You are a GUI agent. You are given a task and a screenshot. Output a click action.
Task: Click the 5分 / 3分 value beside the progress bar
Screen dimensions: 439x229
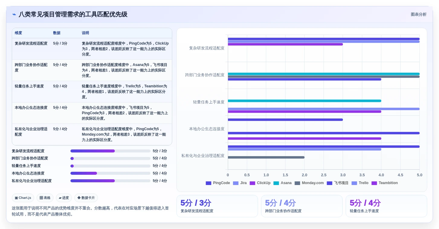coord(160,151)
